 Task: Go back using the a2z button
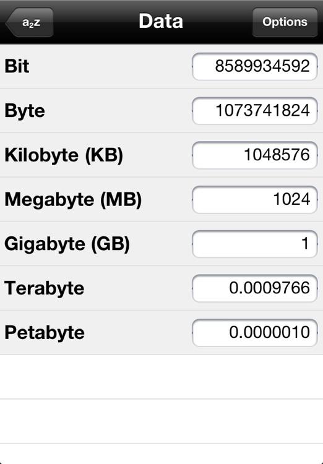pos(29,22)
